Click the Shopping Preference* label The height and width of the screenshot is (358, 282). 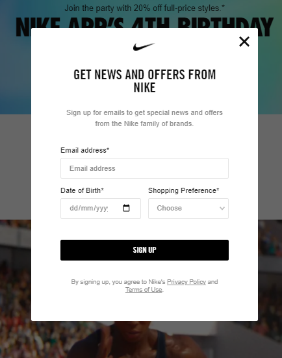[x=184, y=190]
